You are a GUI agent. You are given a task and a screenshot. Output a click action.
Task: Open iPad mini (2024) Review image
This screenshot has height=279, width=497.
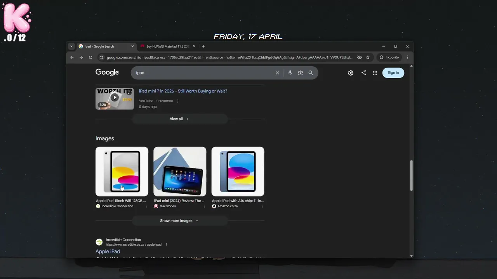point(180,171)
